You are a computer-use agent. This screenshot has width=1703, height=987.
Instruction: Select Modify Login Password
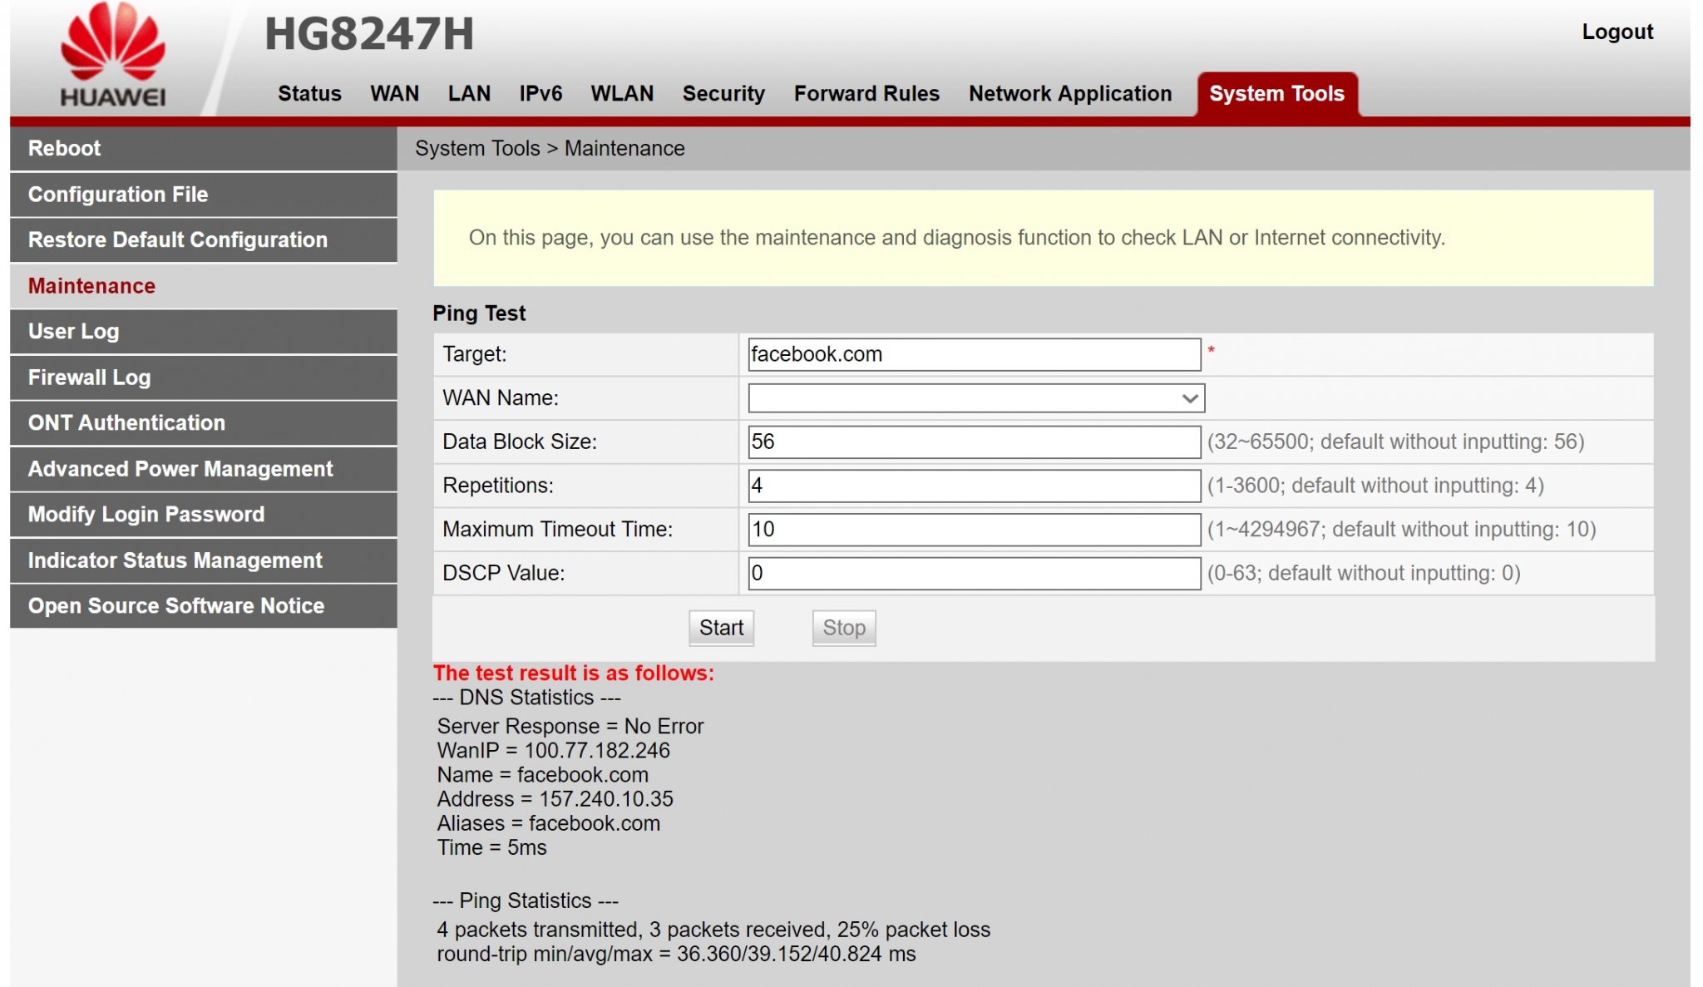coord(203,515)
